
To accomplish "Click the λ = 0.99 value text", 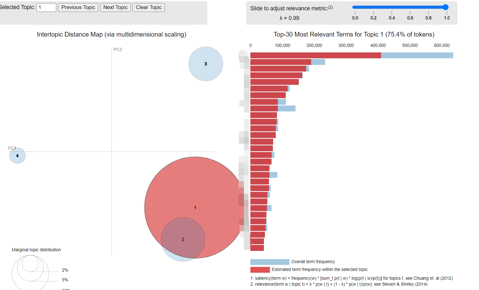I will pyautogui.click(x=289, y=18).
